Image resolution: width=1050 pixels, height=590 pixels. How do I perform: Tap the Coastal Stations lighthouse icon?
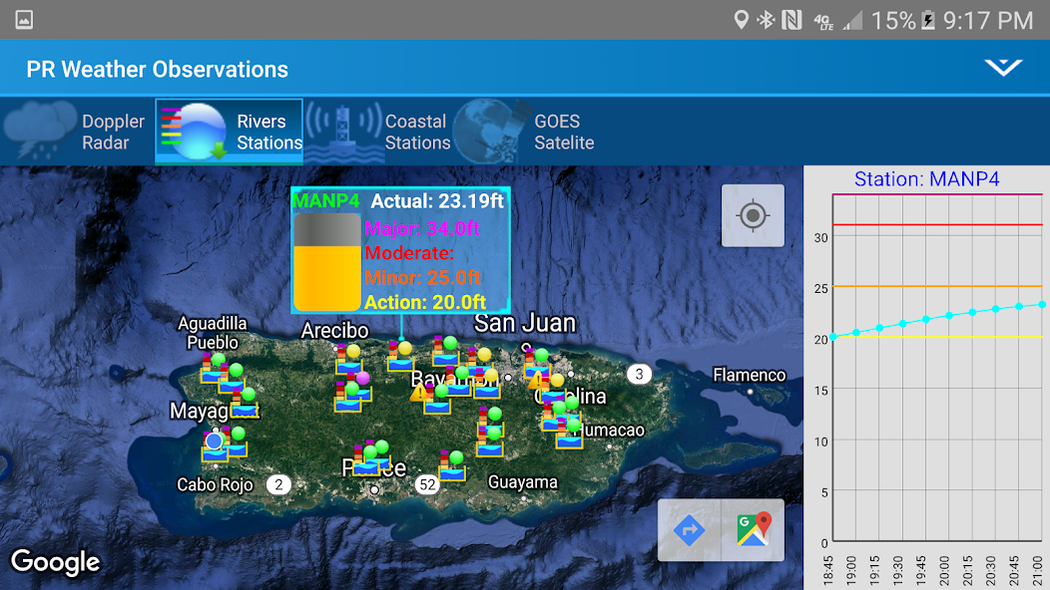(344, 130)
